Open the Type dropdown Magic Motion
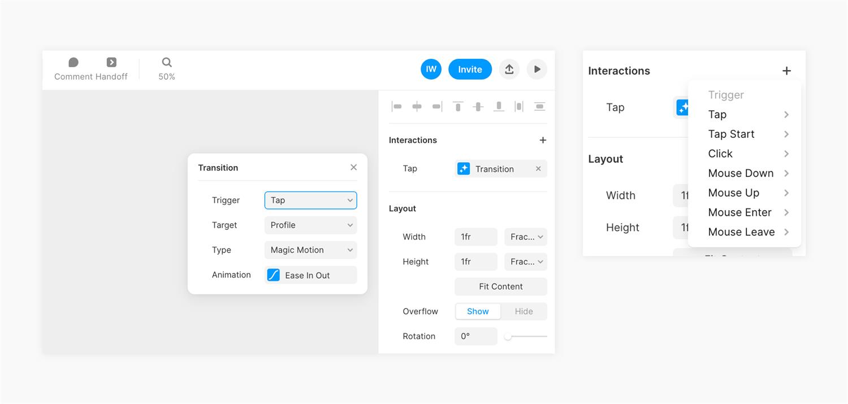Viewport: 848px width, 404px height. point(310,250)
